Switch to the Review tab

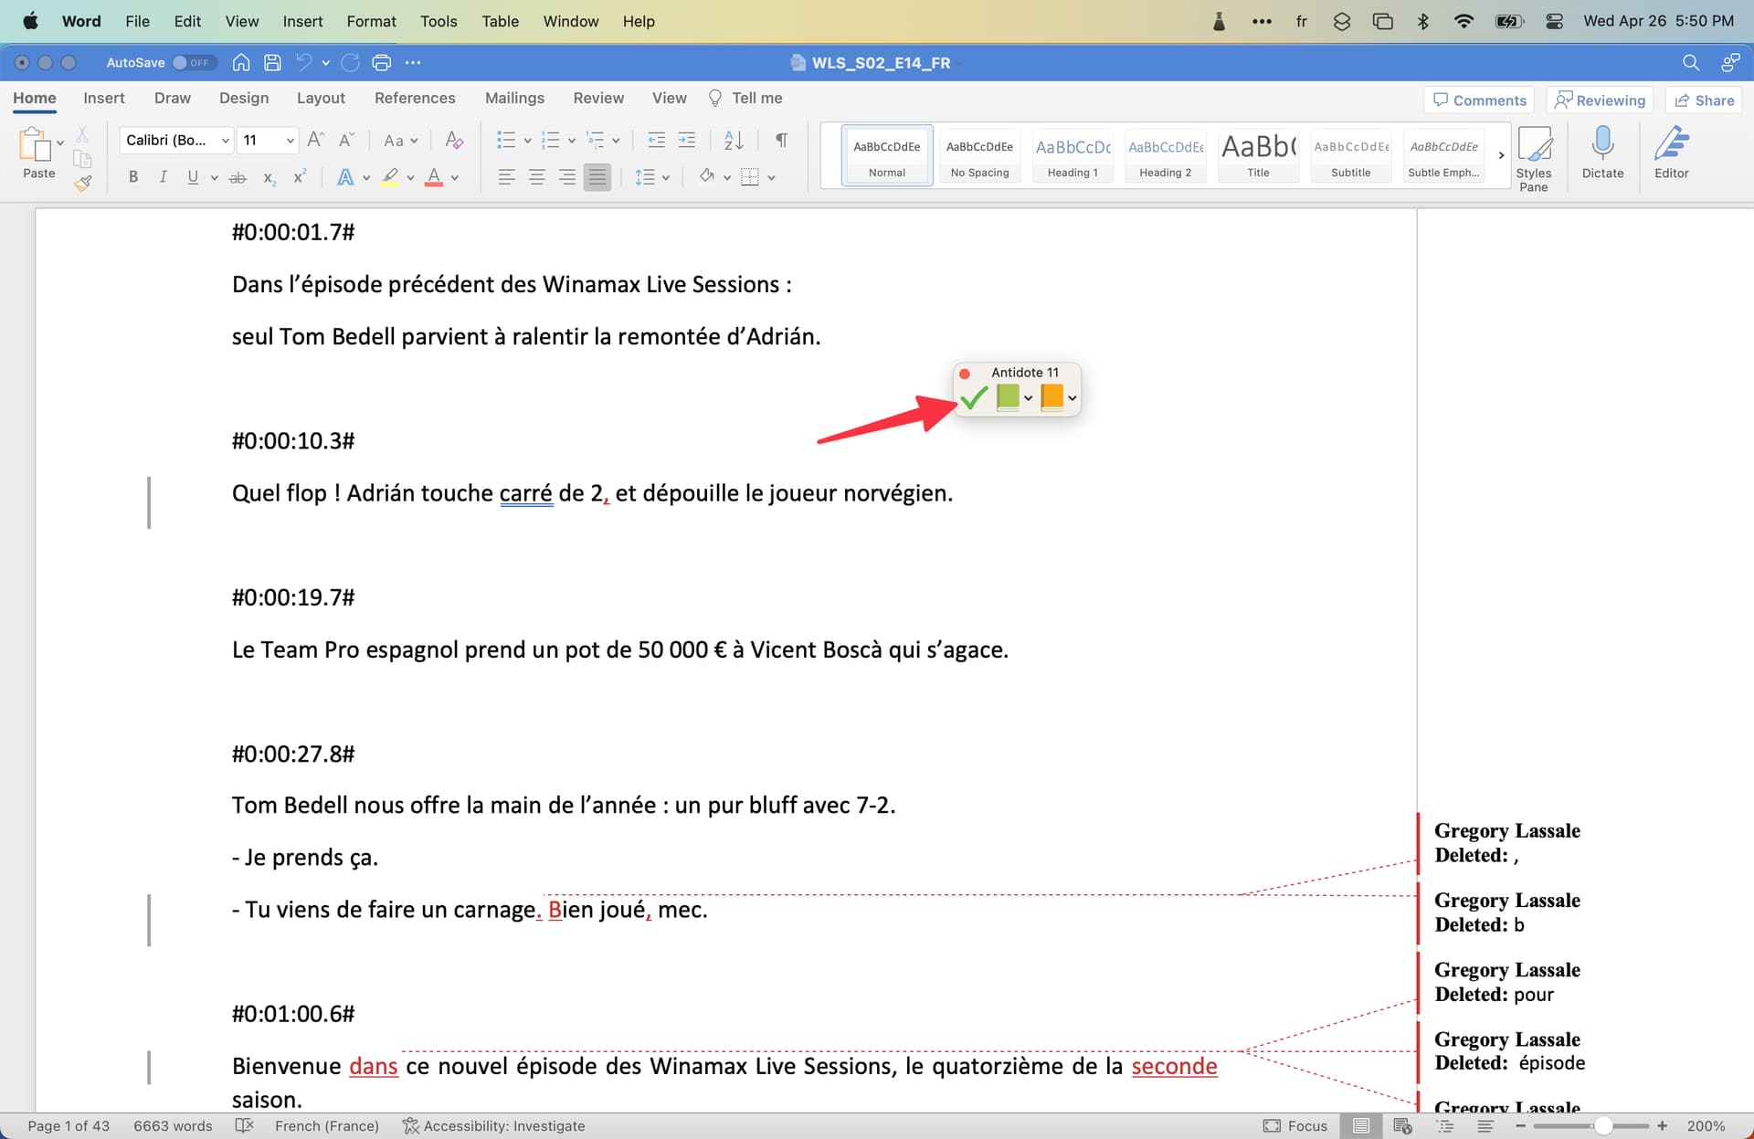(x=598, y=98)
